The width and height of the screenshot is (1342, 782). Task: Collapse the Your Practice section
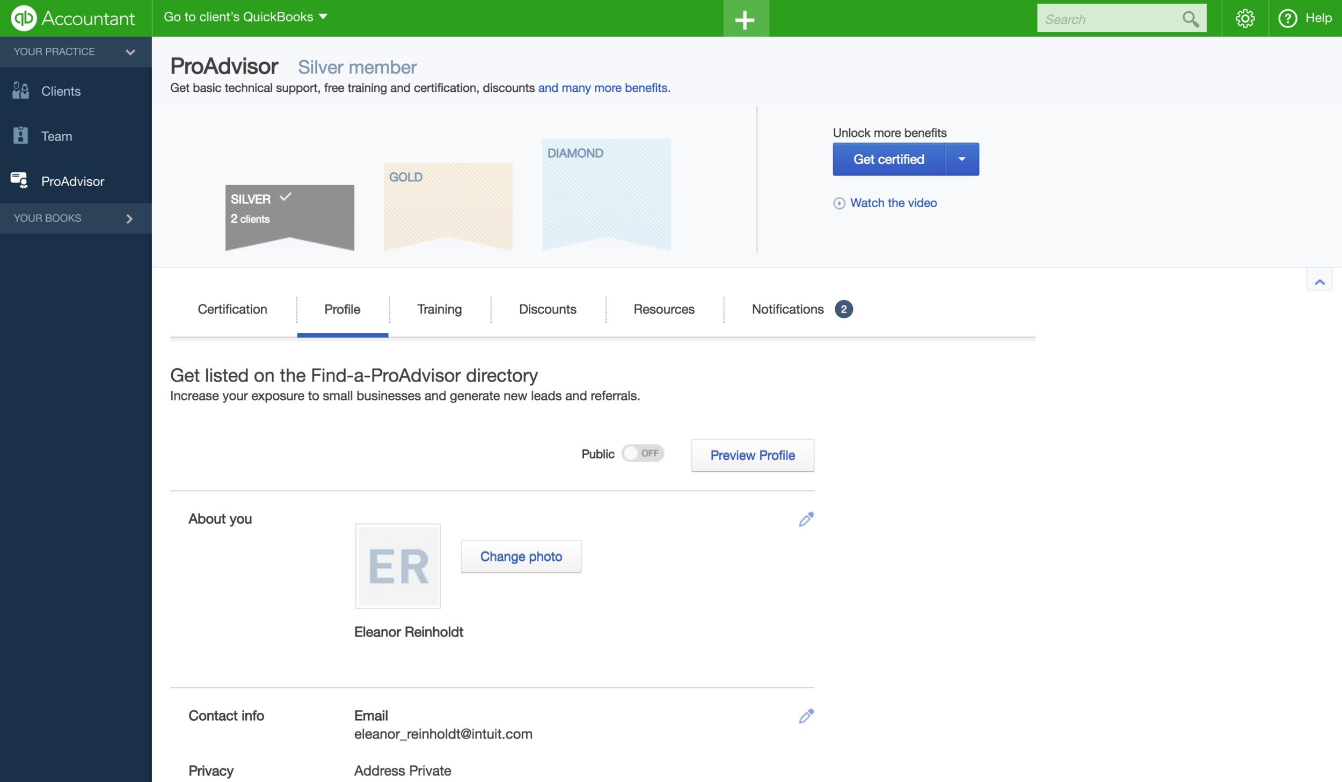[76, 52]
